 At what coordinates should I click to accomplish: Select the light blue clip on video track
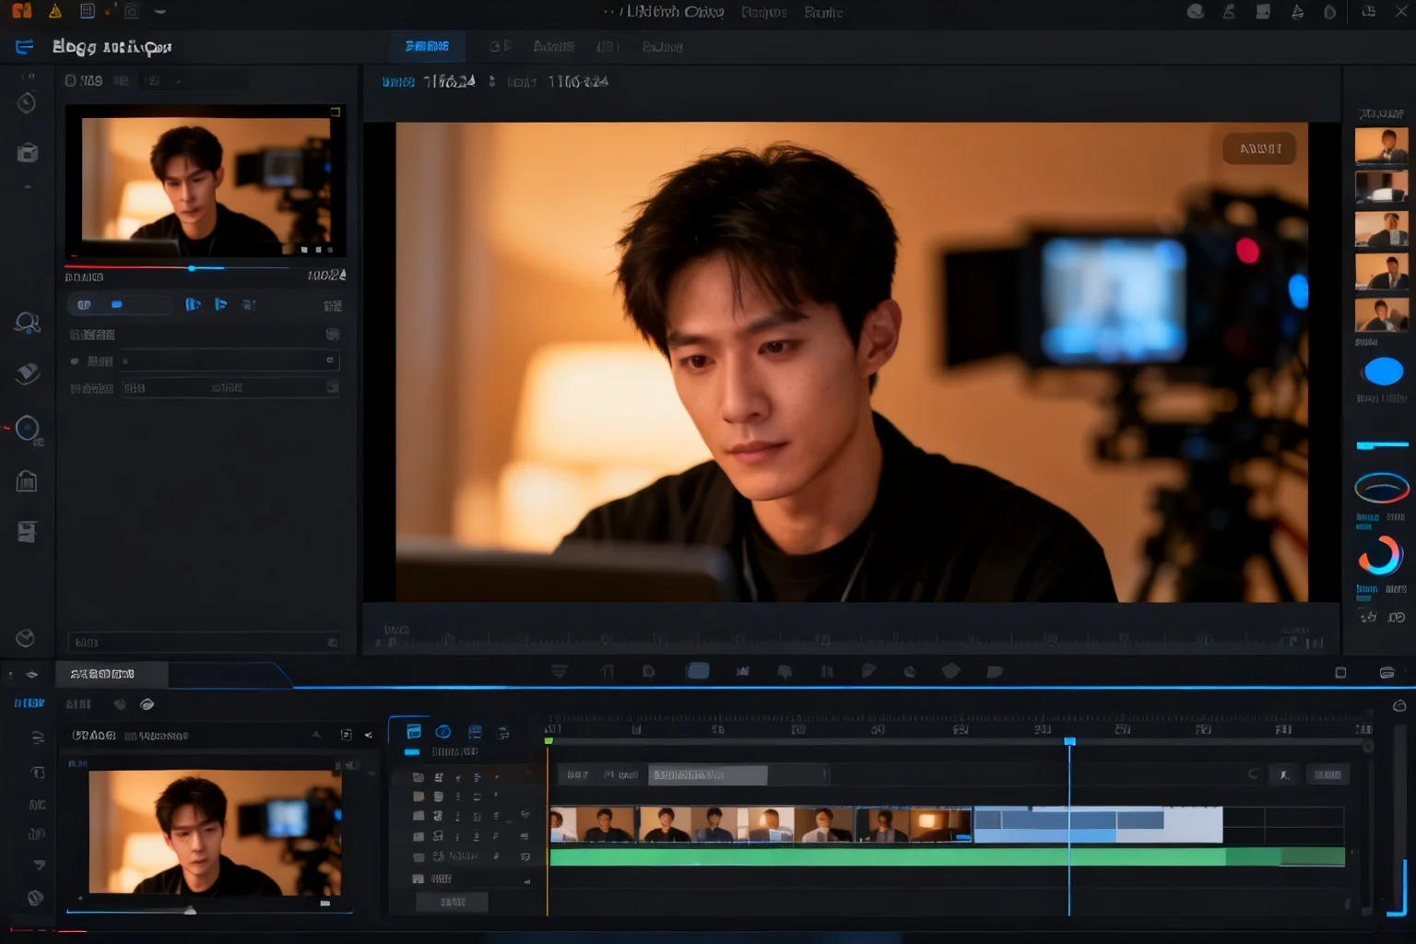(1098, 824)
